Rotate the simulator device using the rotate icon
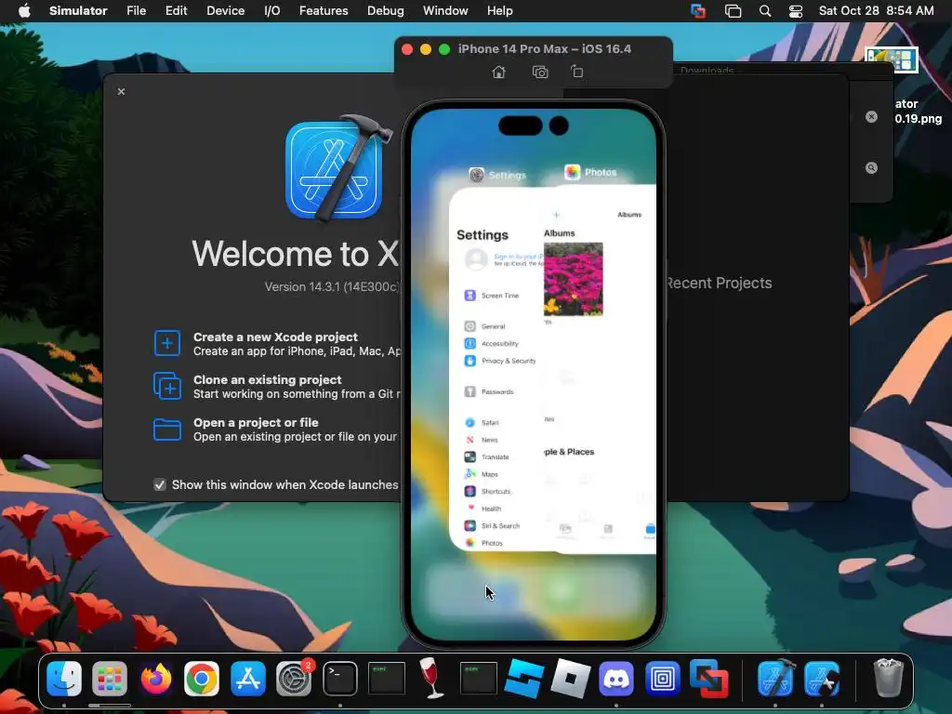Image resolution: width=952 pixels, height=714 pixels. tap(576, 72)
